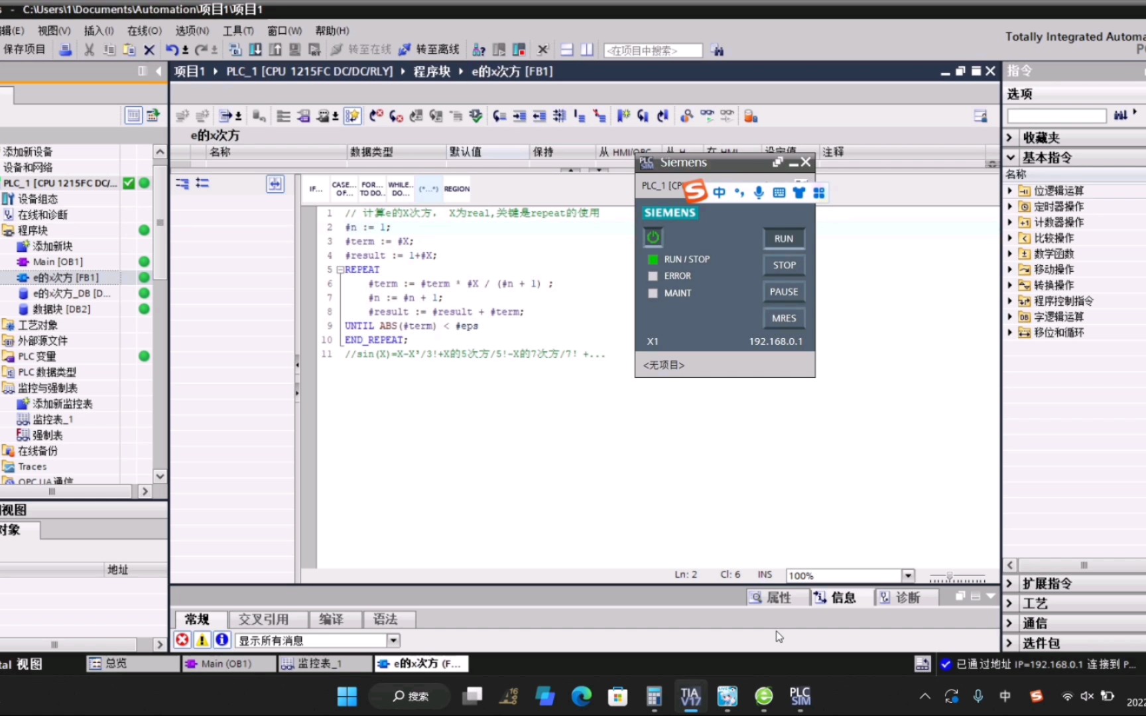Image resolution: width=1146 pixels, height=716 pixels.
Task: Click RUN button in PLCSIM
Action: (x=783, y=239)
